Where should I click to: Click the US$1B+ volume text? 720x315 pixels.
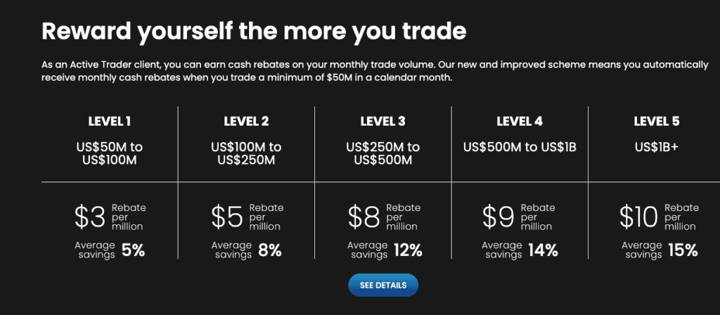pos(657,148)
